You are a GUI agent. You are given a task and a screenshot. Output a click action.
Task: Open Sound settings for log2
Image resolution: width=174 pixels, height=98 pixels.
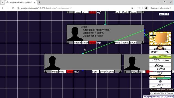pyautogui.click(x=111, y=72)
